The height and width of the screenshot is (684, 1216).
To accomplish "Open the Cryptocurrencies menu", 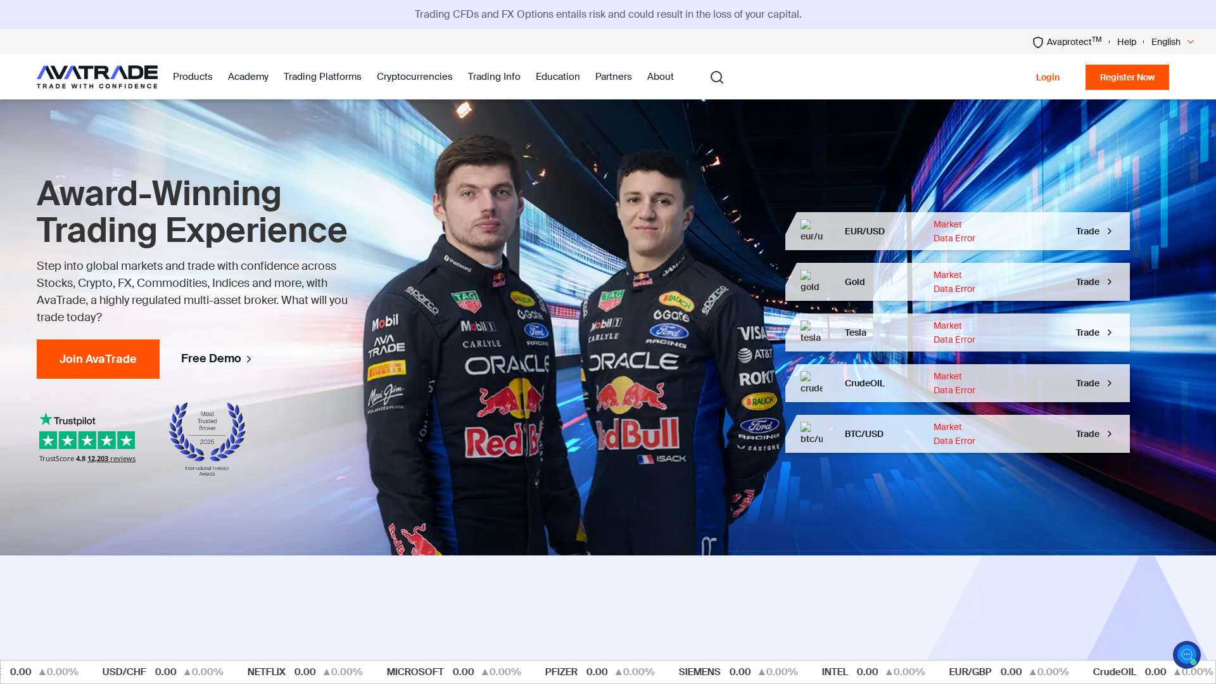I will click(x=415, y=77).
